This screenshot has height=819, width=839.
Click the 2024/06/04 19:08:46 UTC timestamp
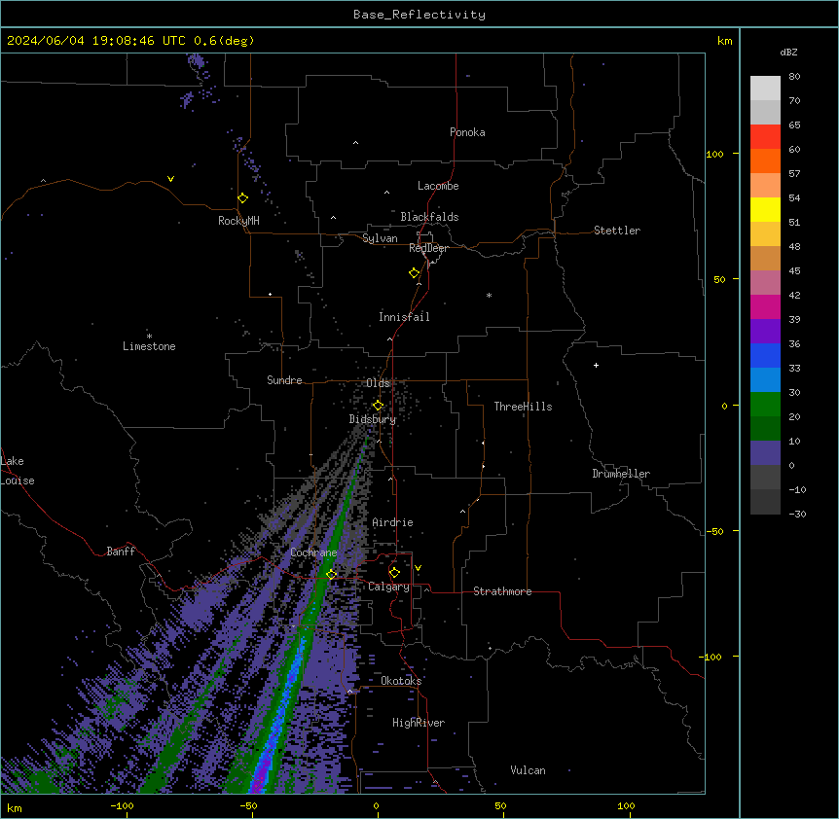click(130, 41)
